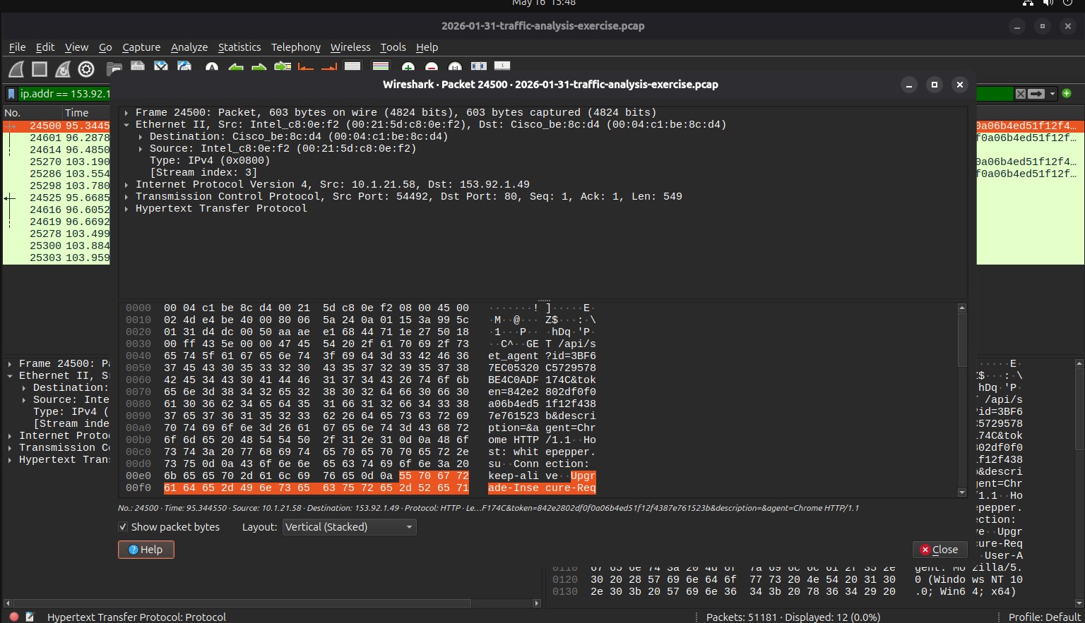Zoom in main window text
Image resolution: width=1085 pixels, height=623 pixels.
coord(408,68)
